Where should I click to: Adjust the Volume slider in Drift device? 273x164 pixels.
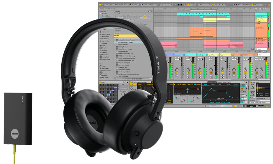click(x=244, y=86)
